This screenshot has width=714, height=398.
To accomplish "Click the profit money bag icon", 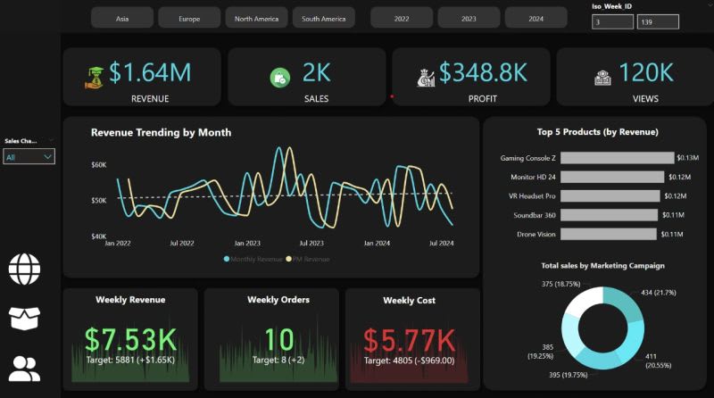I will [x=426, y=78].
